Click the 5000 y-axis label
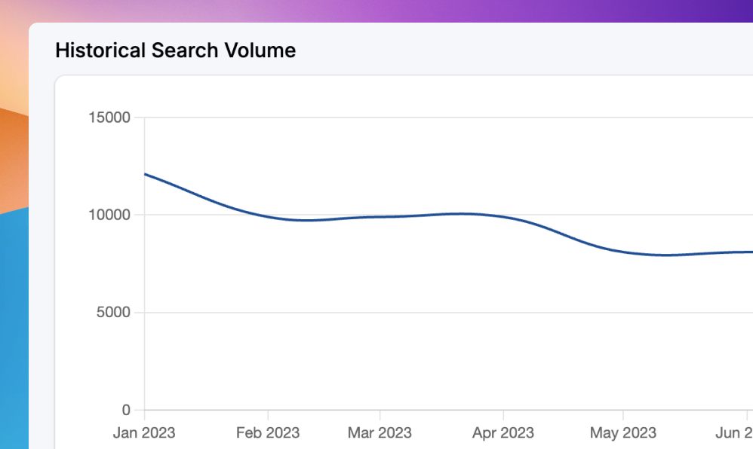This screenshot has width=753, height=449. [113, 313]
